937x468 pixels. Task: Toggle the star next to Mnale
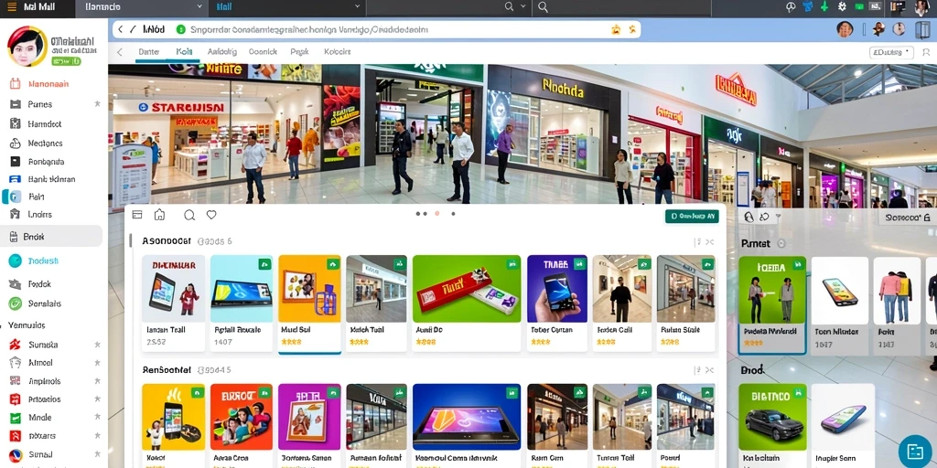[97, 417]
